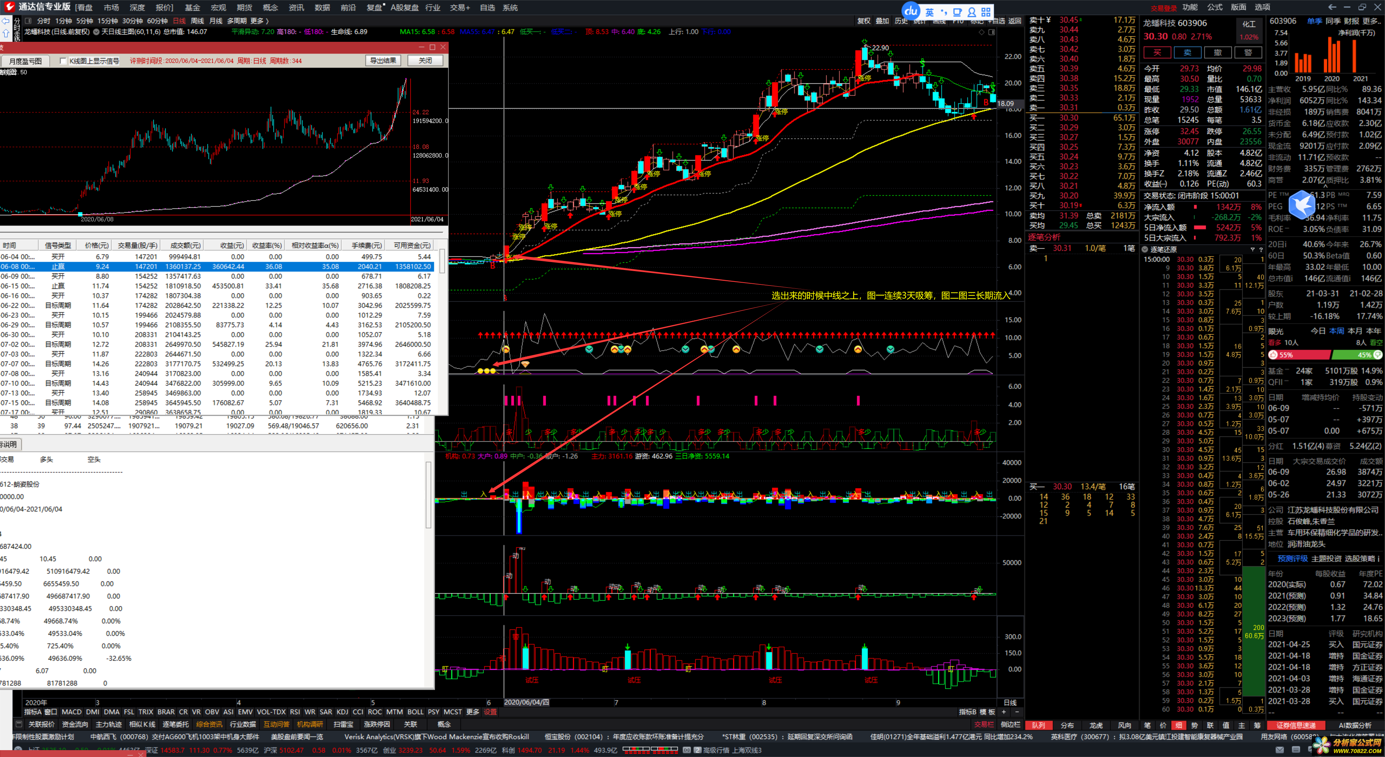Open the 龙虎 panel tab
The width and height of the screenshot is (1385, 757).
coord(1096,725)
